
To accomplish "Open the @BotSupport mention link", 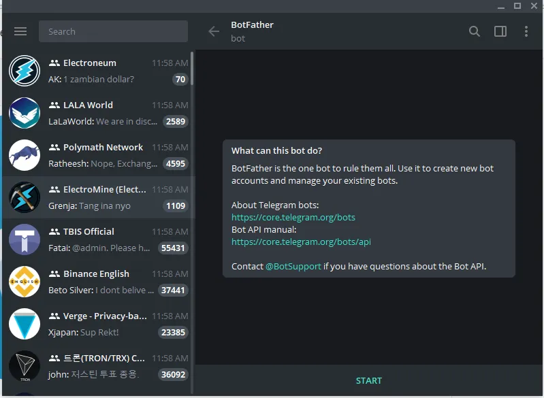I will (293, 266).
